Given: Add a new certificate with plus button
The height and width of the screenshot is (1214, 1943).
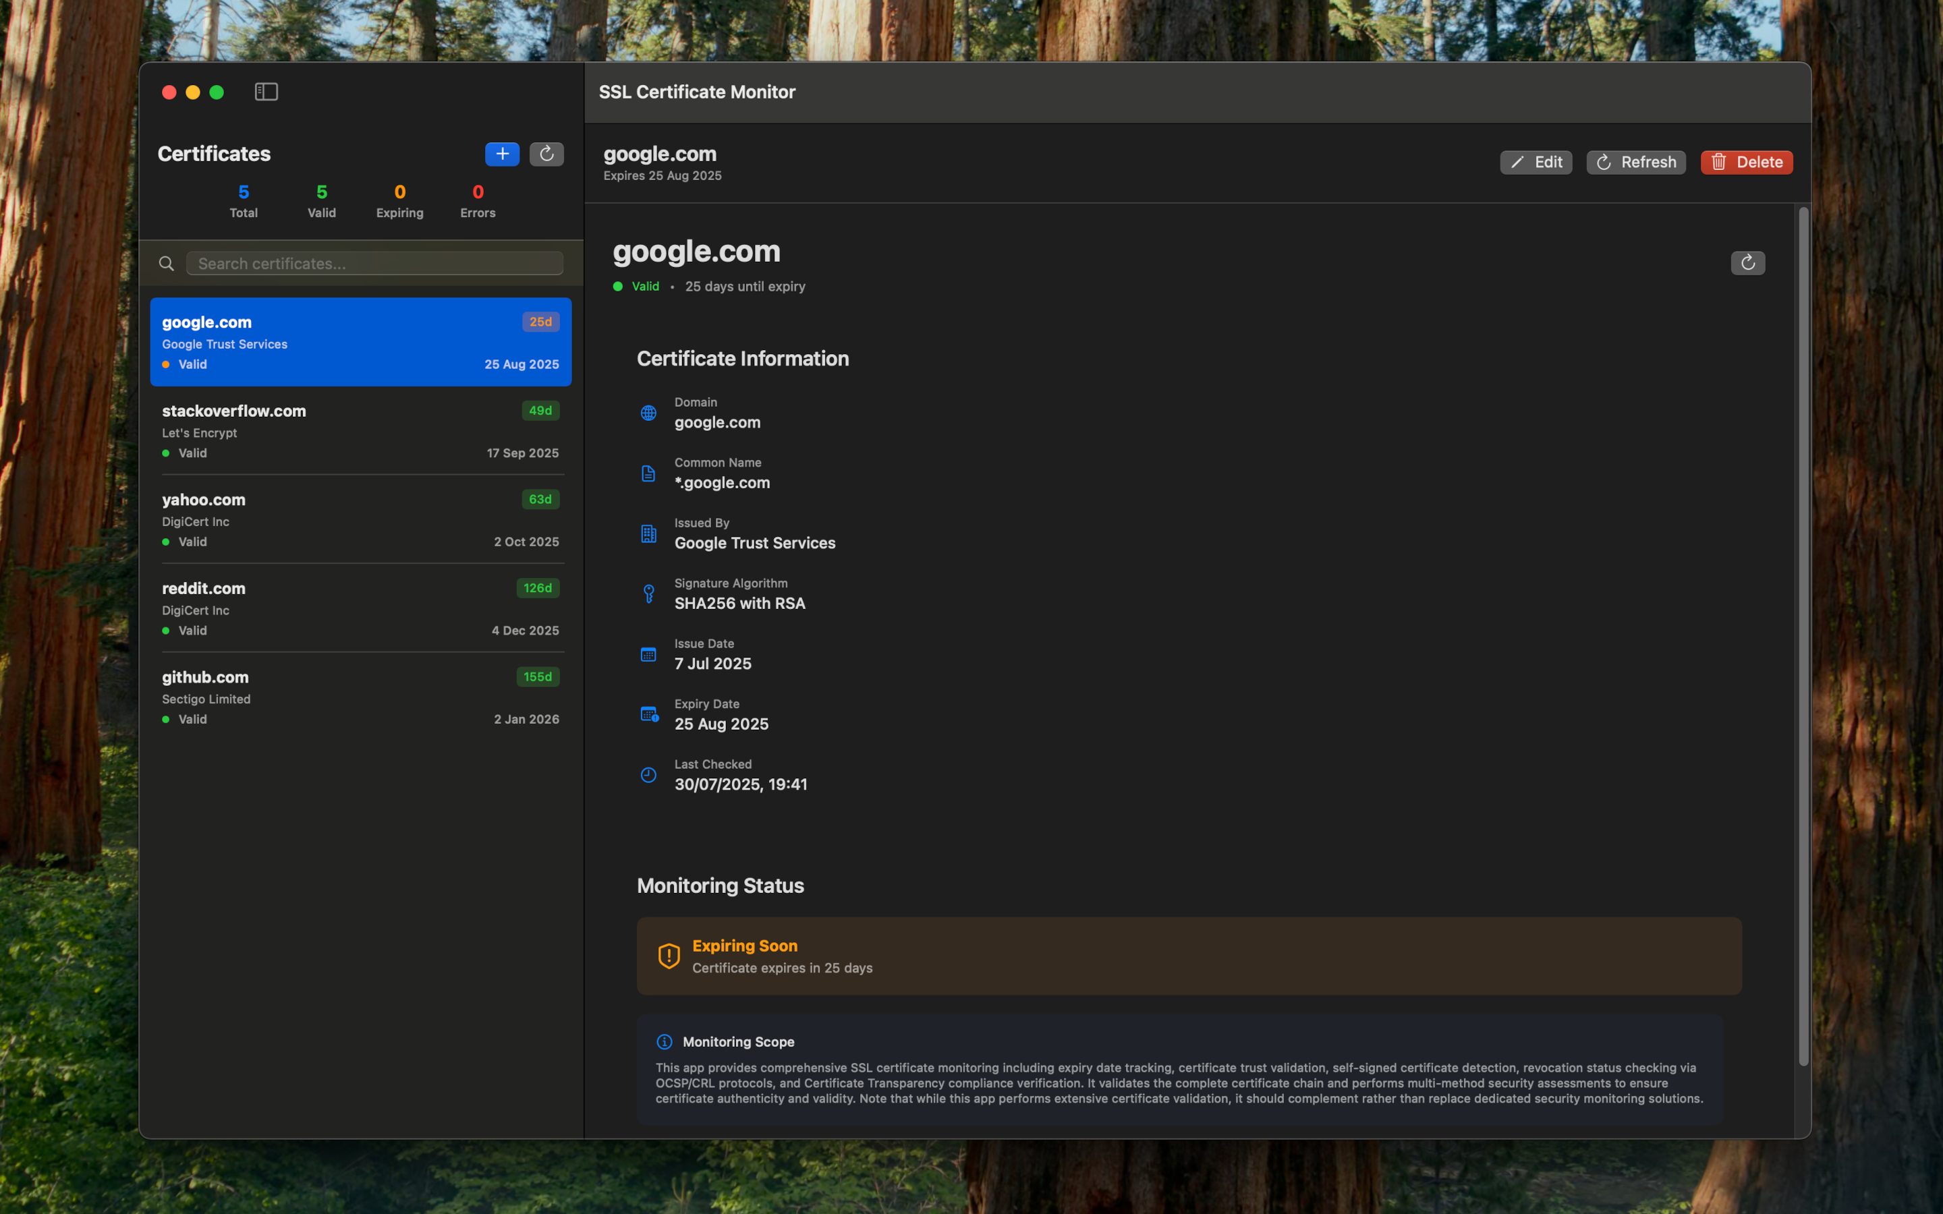Looking at the screenshot, I should 502,153.
